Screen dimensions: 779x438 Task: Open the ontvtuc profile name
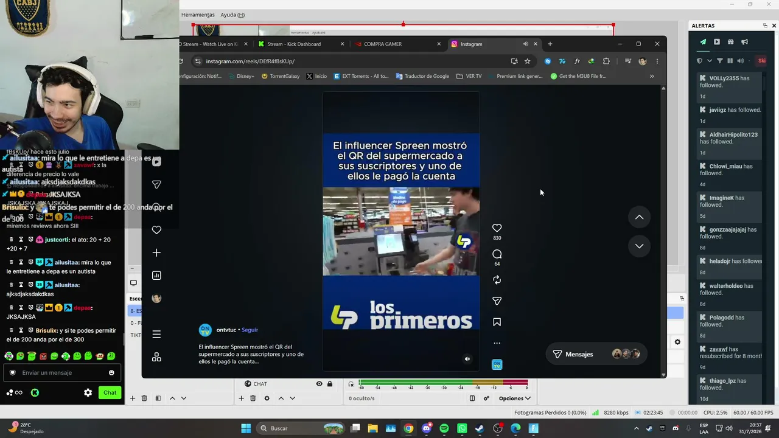point(226,330)
